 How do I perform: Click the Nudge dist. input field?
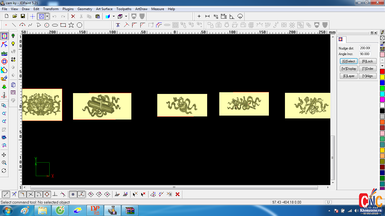365,48
